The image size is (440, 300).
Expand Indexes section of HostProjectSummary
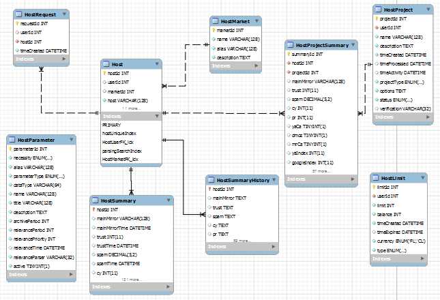pyautogui.click(x=353, y=179)
